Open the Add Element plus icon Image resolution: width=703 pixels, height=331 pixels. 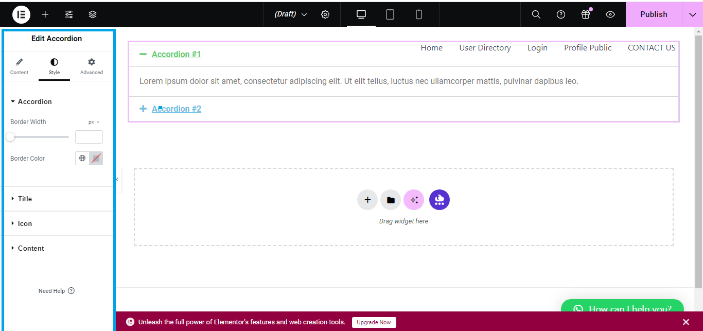[45, 14]
